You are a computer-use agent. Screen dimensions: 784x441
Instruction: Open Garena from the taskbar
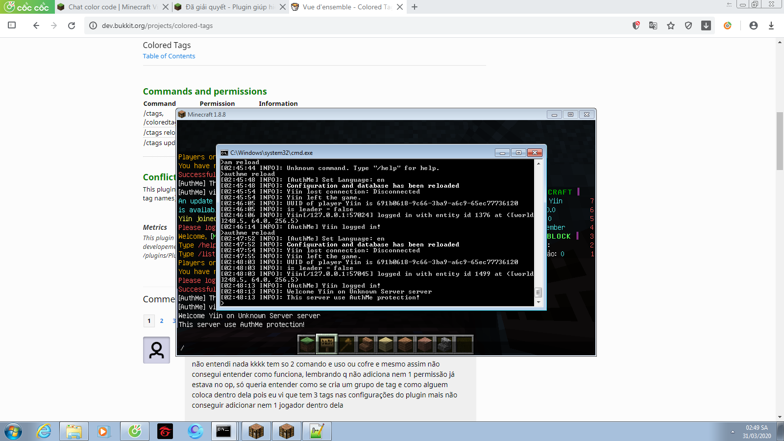[165, 431]
